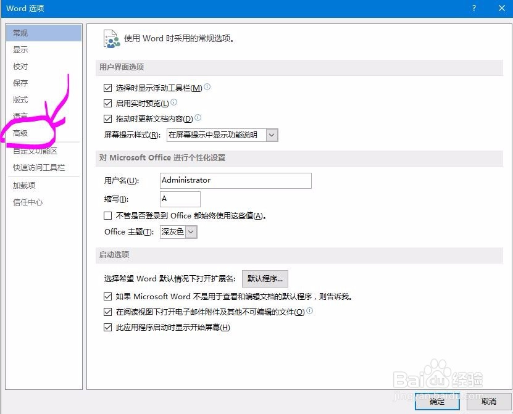The width and height of the screenshot is (513, 414).
Task: Click the 用户名 input field
Action: [x=236, y=181]
